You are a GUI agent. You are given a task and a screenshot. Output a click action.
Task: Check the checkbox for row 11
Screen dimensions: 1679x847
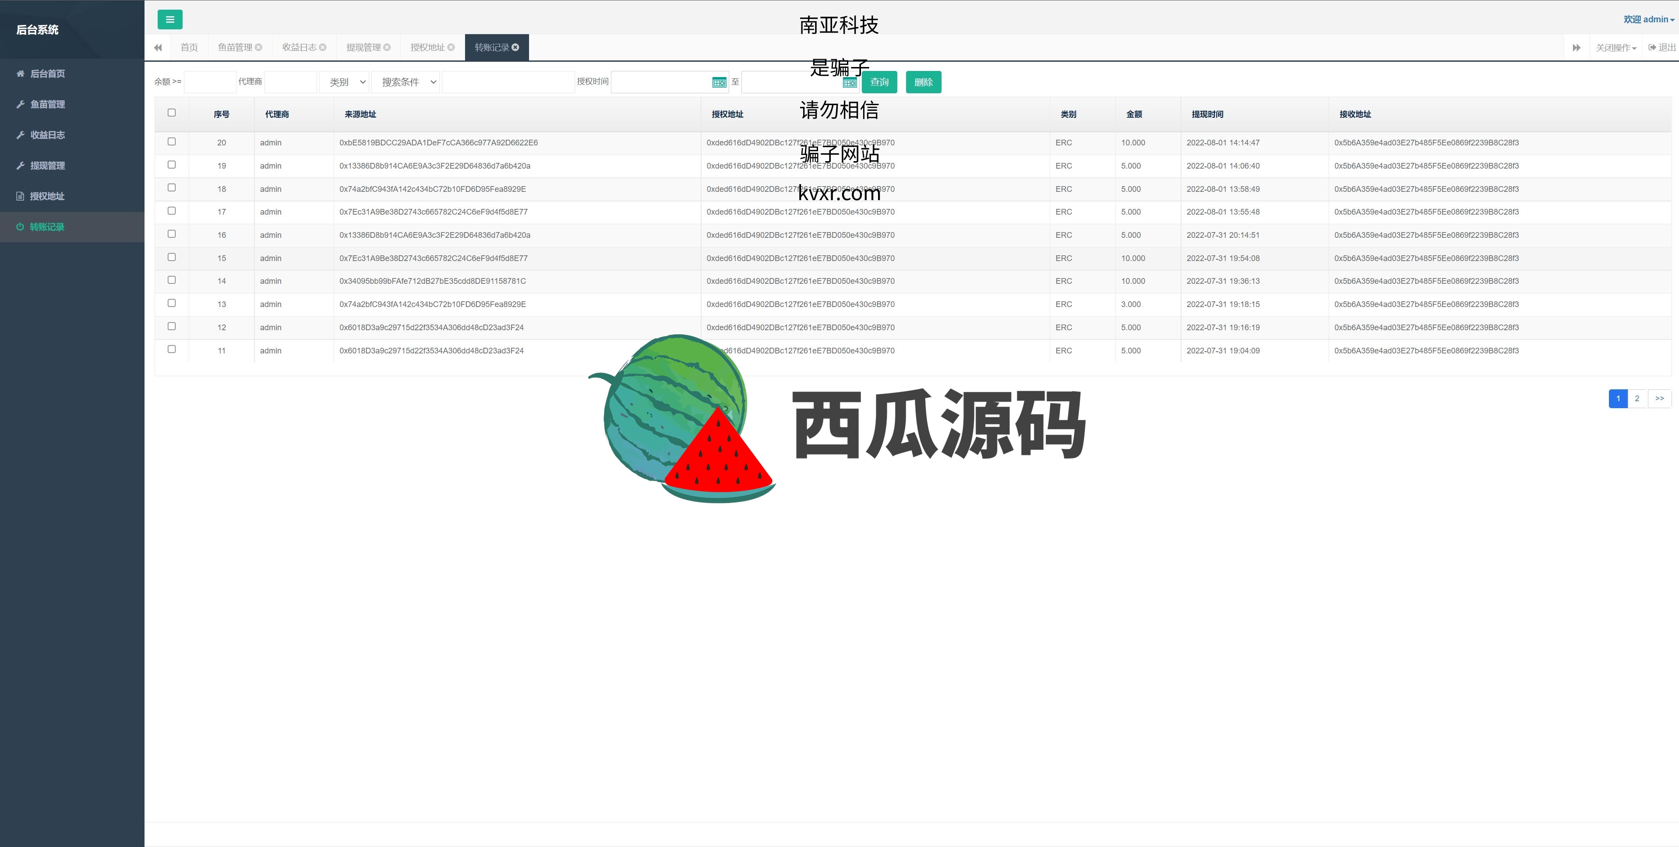pyautogui.click(x=171, y=349)
